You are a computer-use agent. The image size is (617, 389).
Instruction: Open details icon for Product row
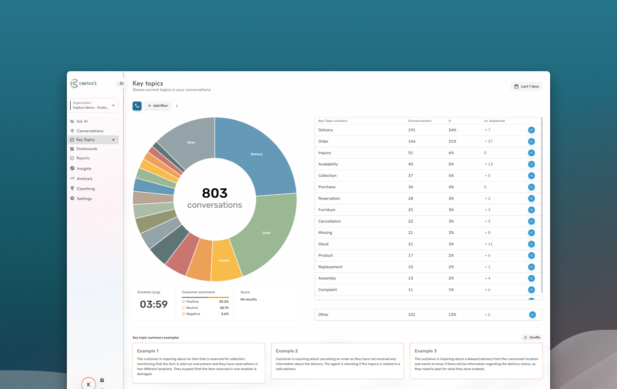(x=531, y=256)
